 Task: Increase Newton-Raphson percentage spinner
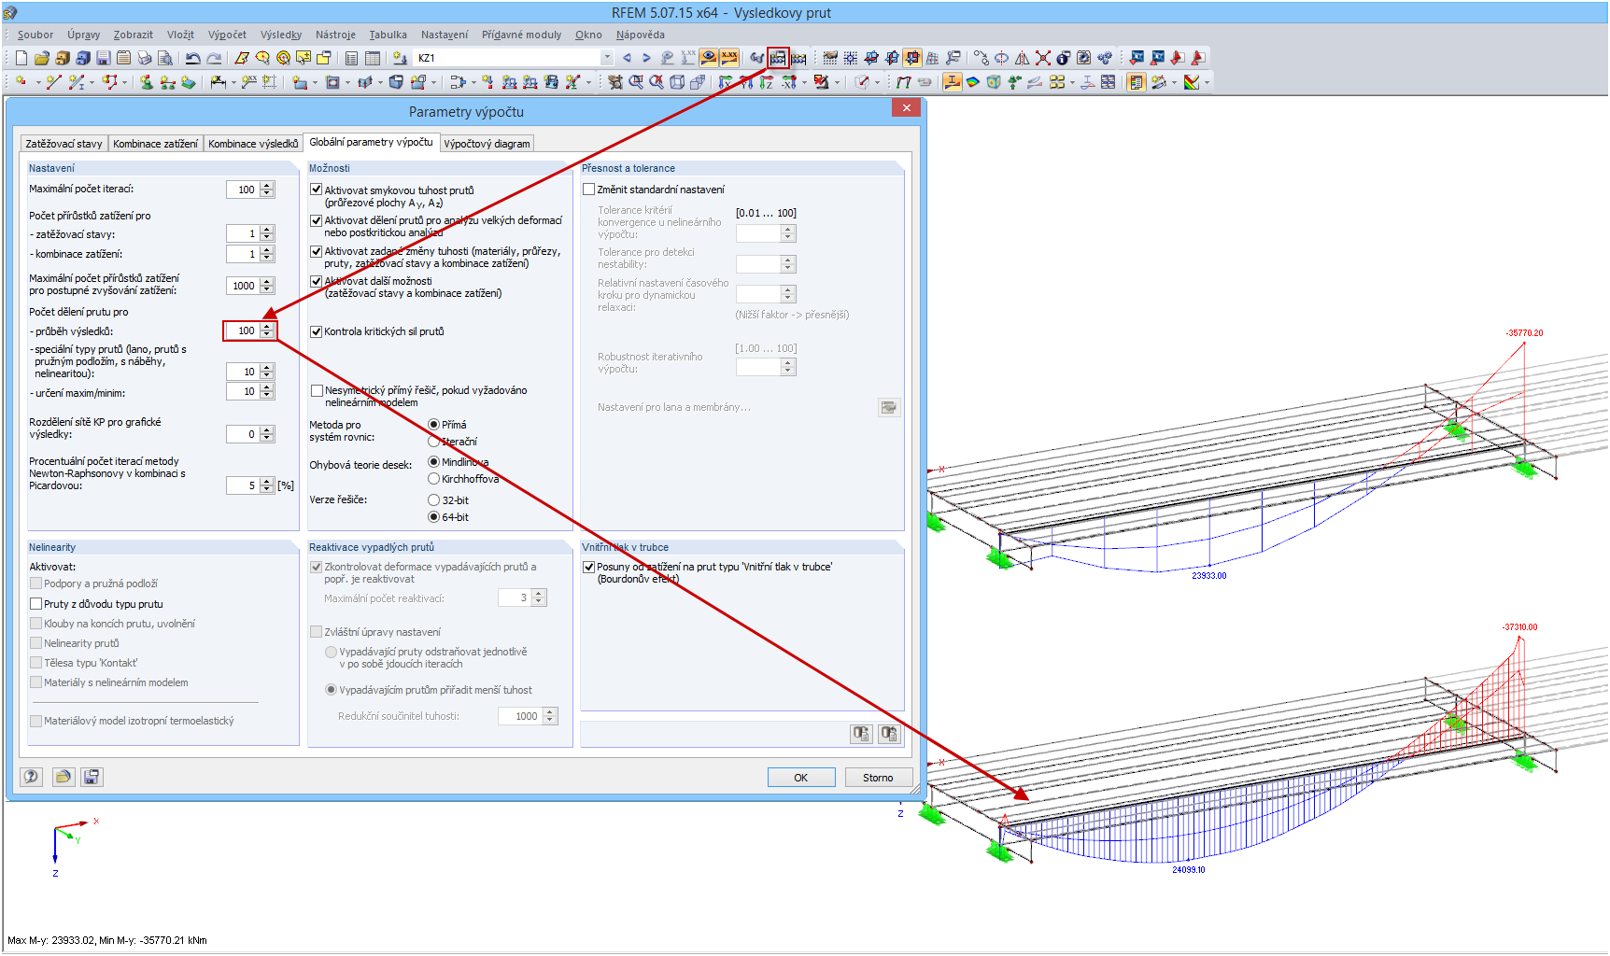point(267,482)
